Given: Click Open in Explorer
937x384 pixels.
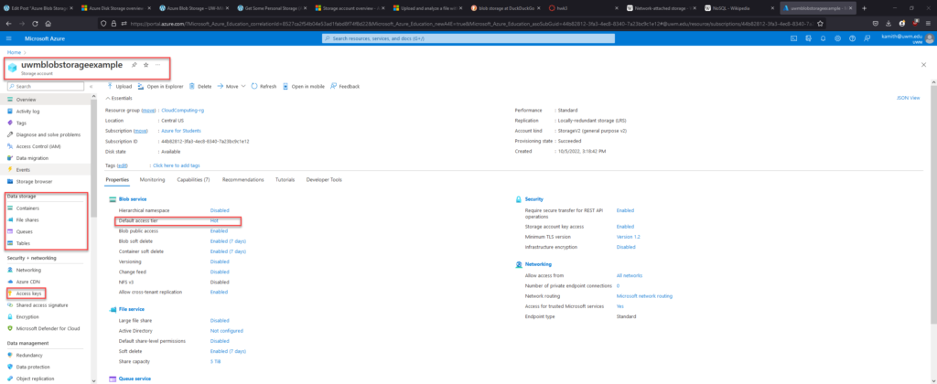Looking at the screenshot, I should pos(160,86).
